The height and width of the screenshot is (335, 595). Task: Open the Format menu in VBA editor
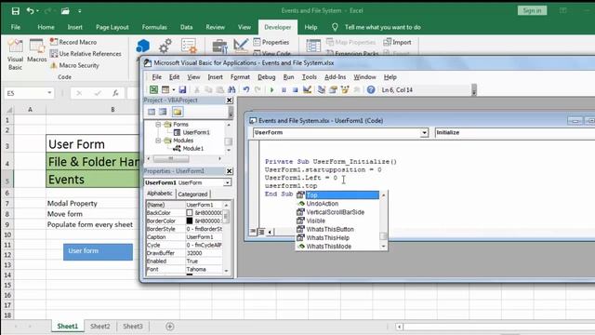pos(240,77)
